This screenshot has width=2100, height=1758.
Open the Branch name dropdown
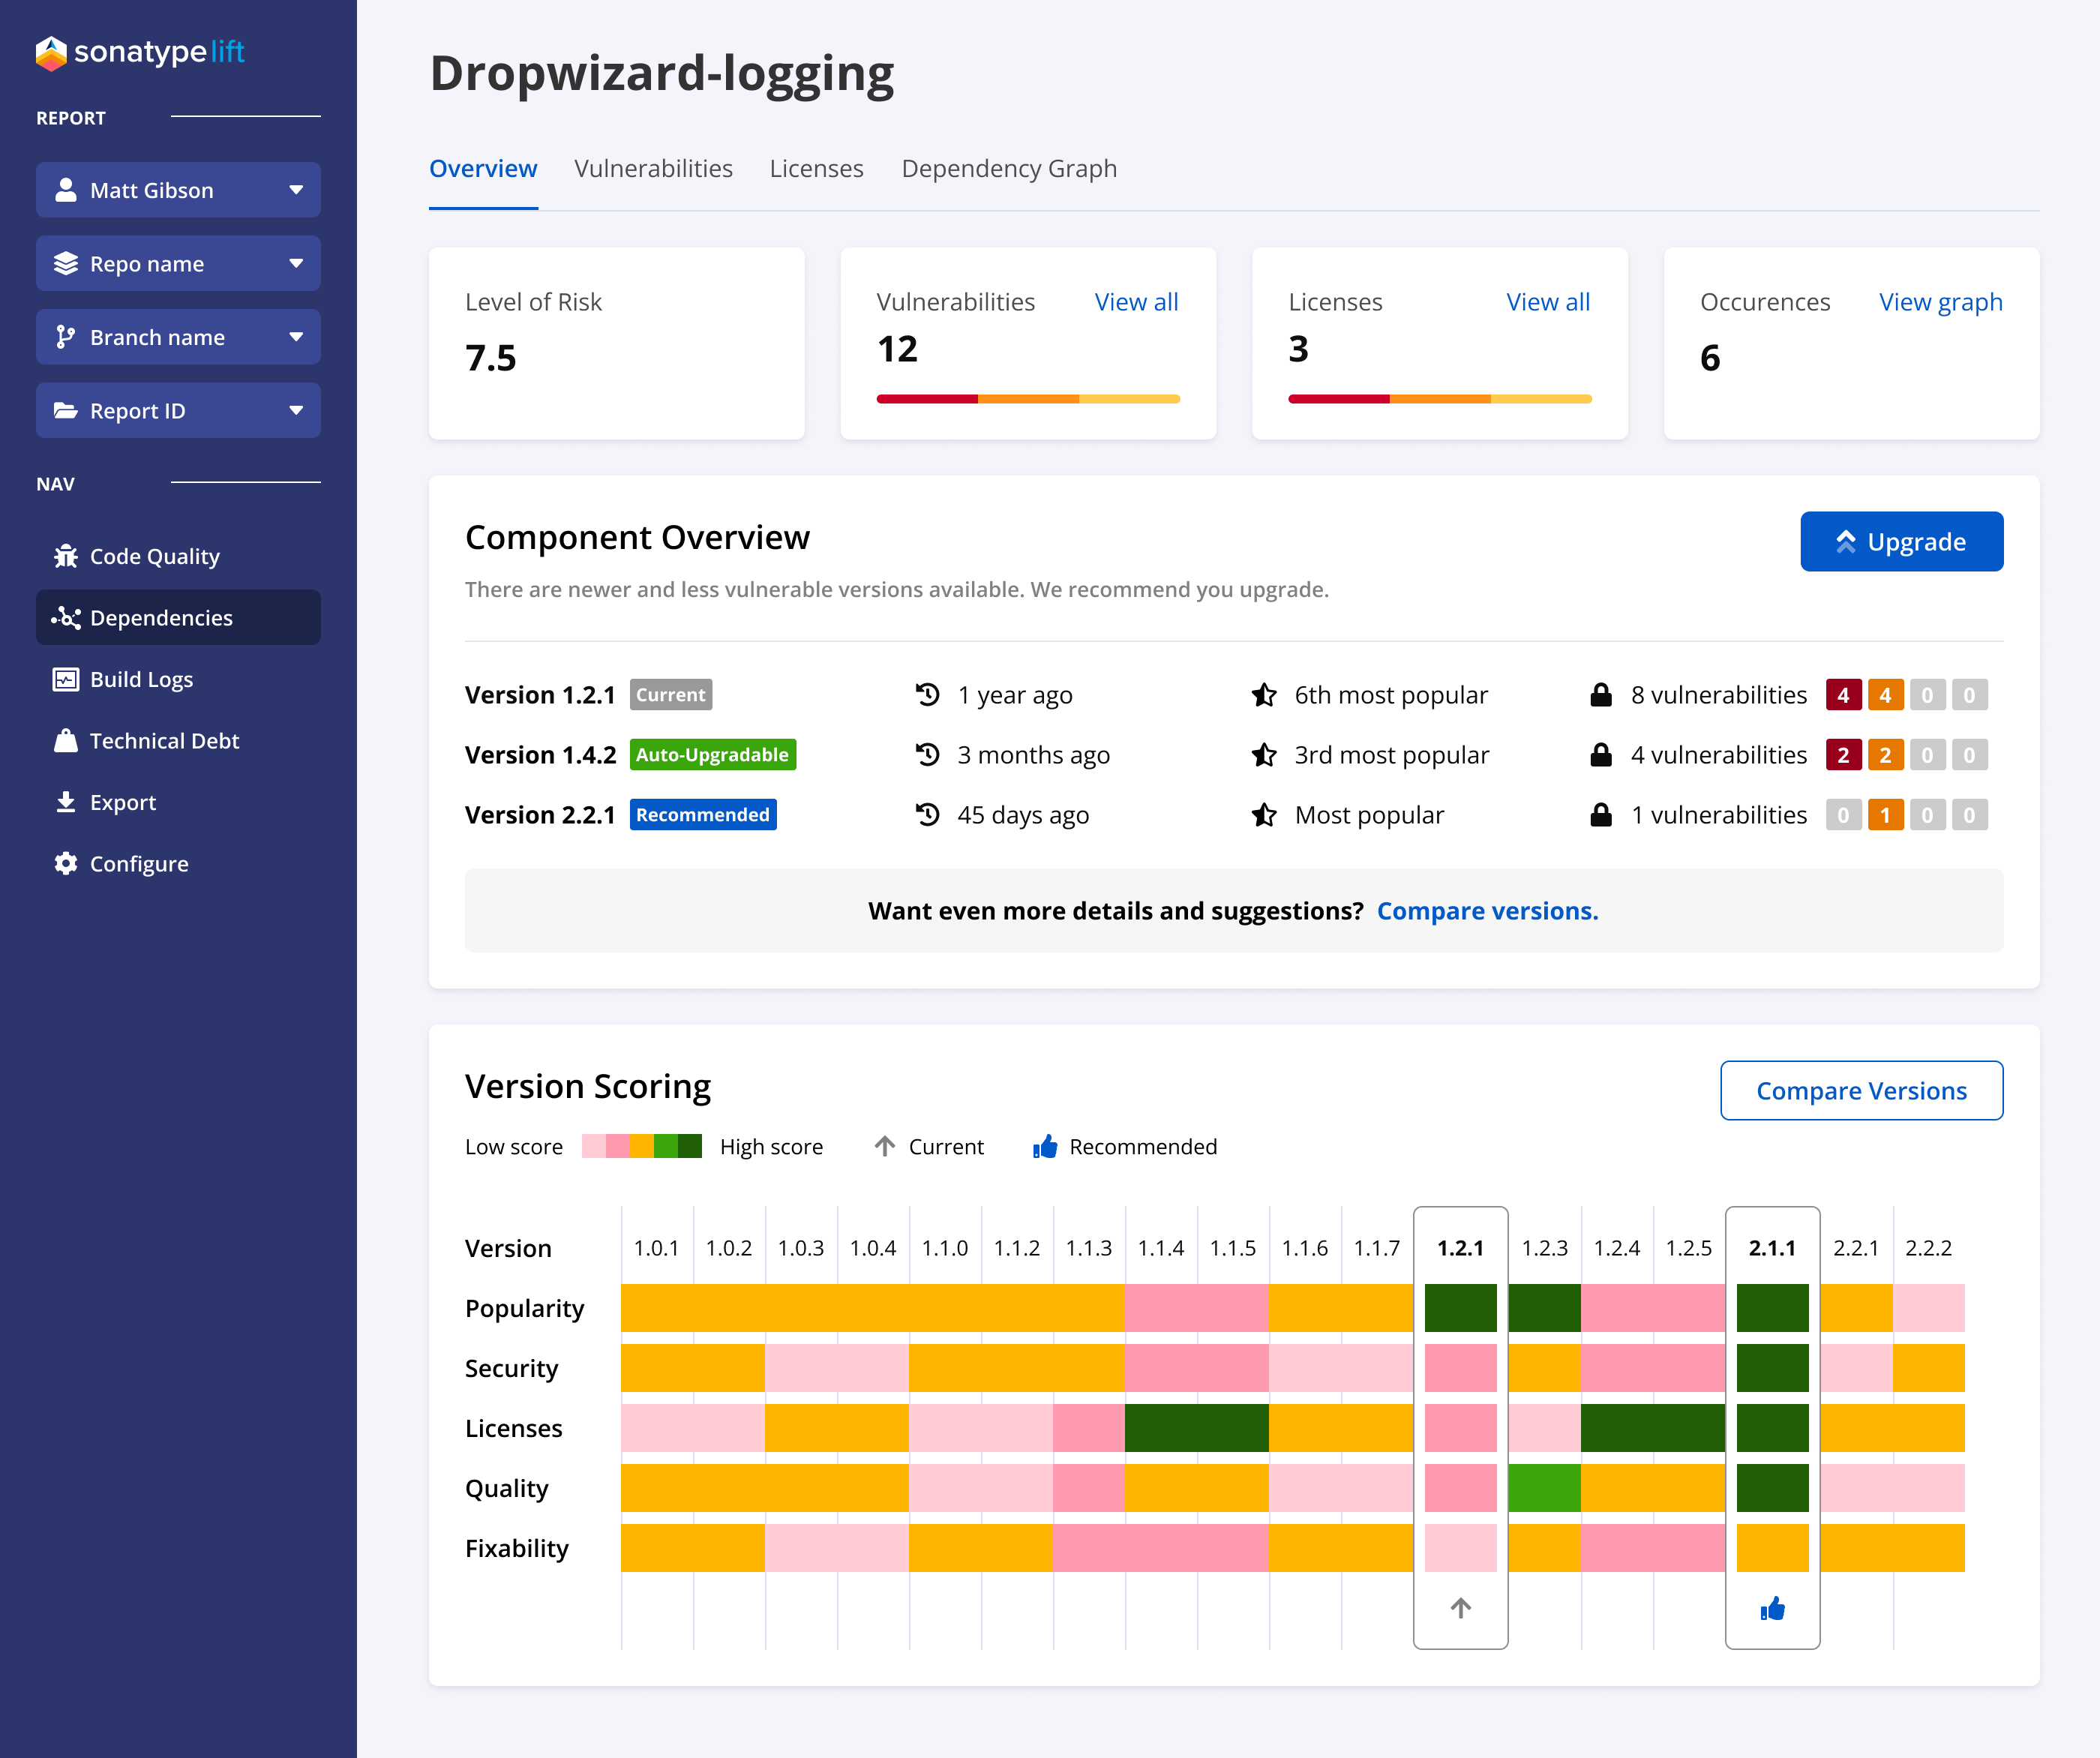click(177, 337)
